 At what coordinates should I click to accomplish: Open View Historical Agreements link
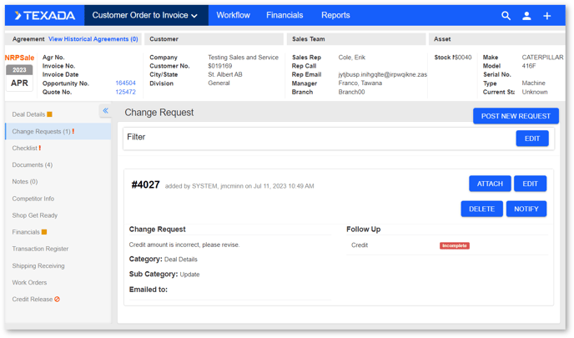(93, 39)
